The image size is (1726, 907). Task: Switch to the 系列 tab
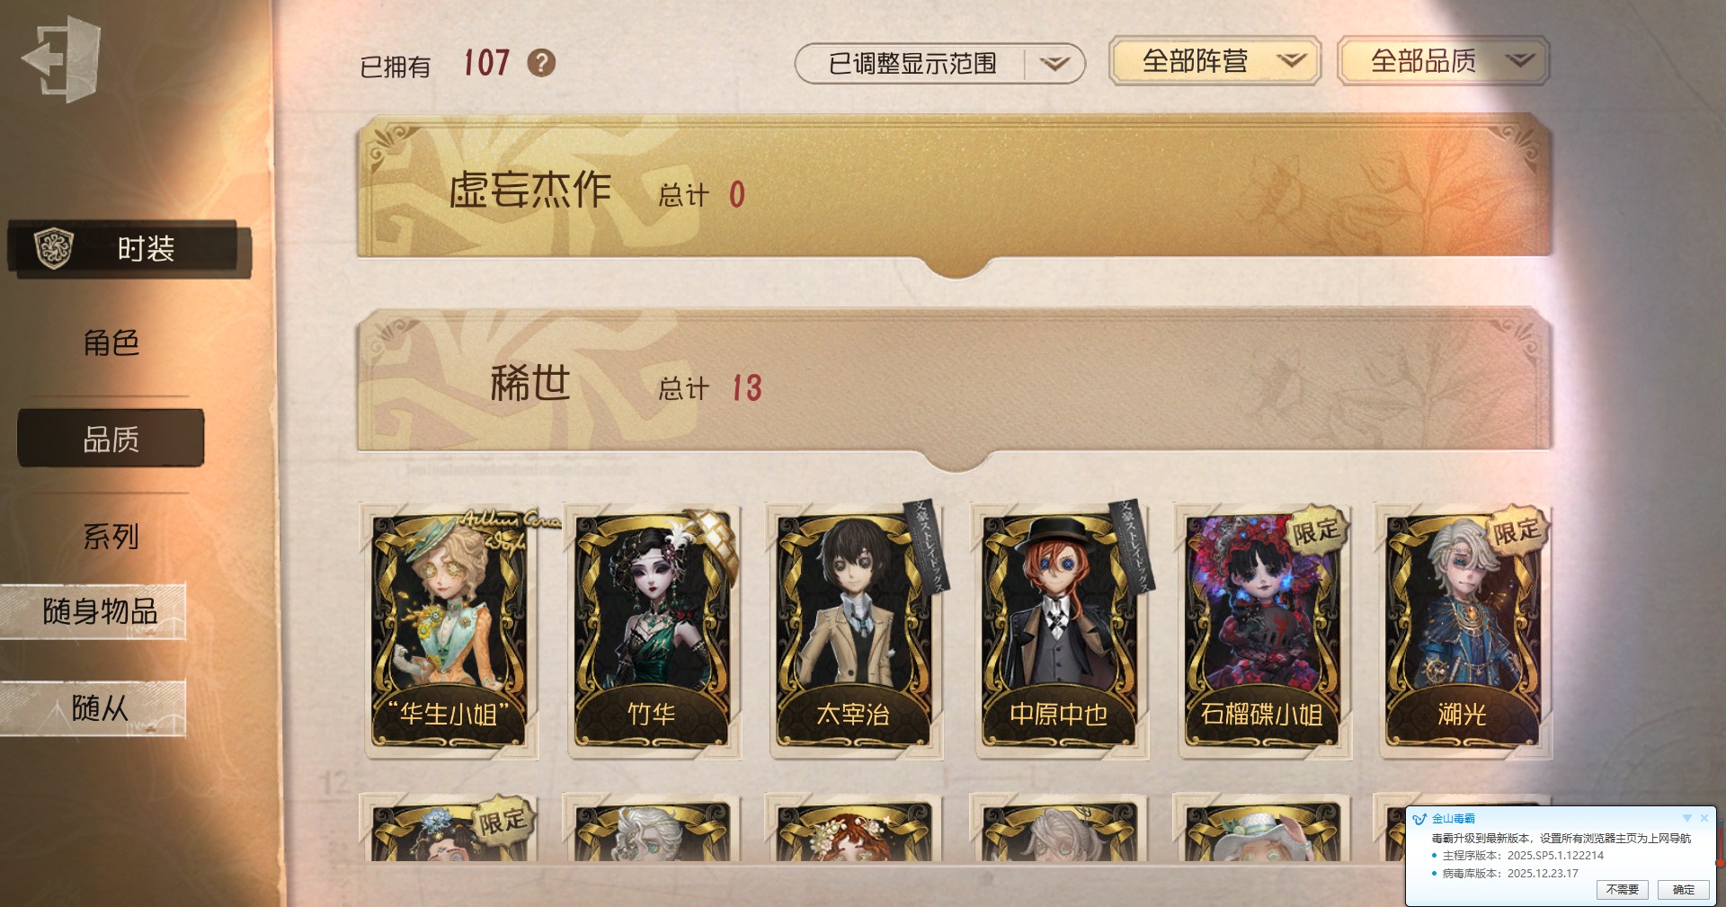click(x=111, y=537)
